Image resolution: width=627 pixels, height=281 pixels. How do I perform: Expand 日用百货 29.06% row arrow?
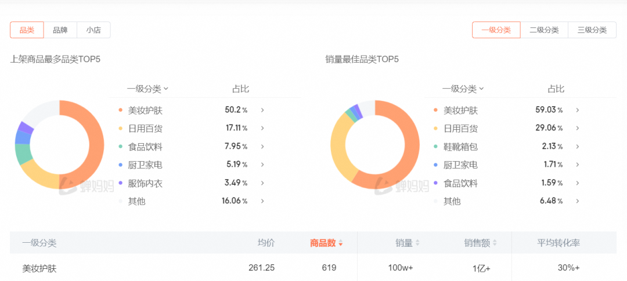click(578, 129)
